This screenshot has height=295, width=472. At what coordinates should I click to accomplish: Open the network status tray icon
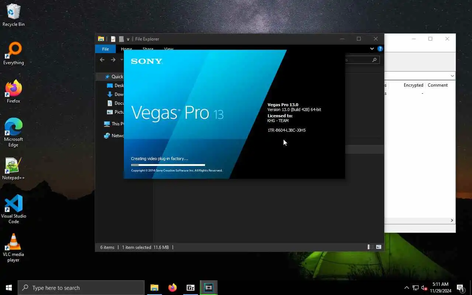coord(416,288)
